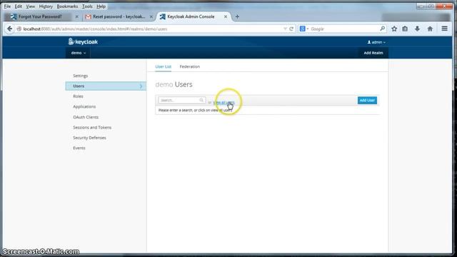Open the bookmarks list clipboard icon

[405, 29]
